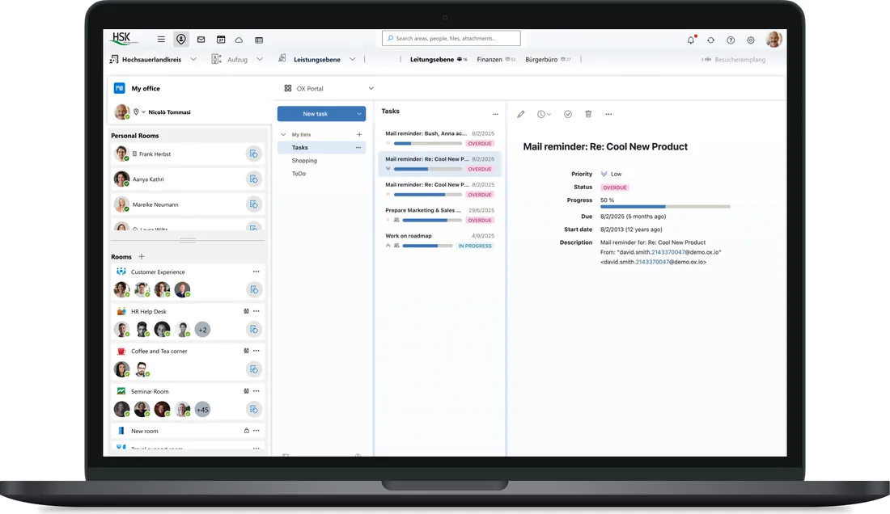
Task: Open the +45 members badge in Seminar Room
Action: [202, 409]
